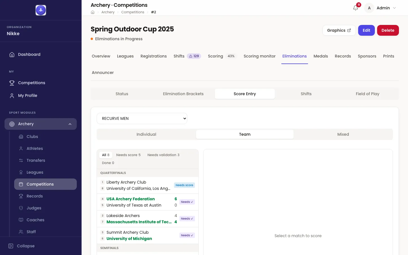Image resolution: width=408 pixels, height=255 pixels.
Task: Click the Records trophy icon in submenu
Action: (x=21, y=196)
